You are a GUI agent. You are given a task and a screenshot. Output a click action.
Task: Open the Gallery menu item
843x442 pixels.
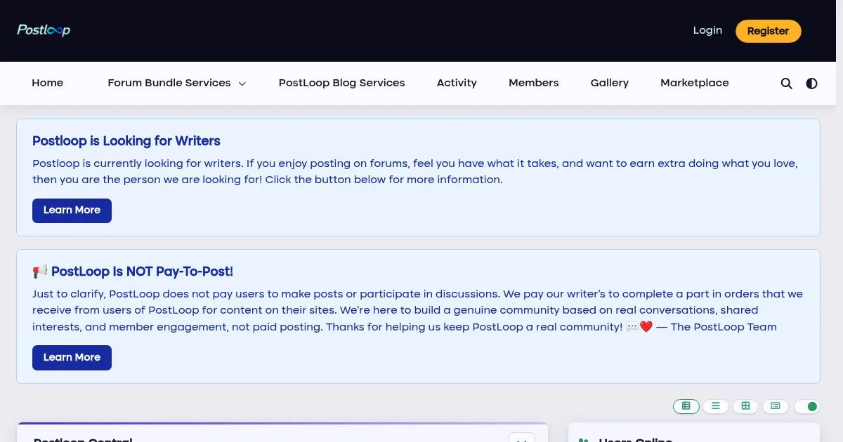[610, 83]
